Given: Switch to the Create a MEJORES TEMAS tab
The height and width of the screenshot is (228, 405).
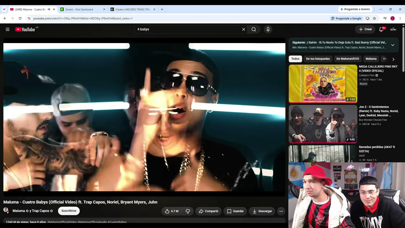Looking at the screenshot, I should click(133, 9).
